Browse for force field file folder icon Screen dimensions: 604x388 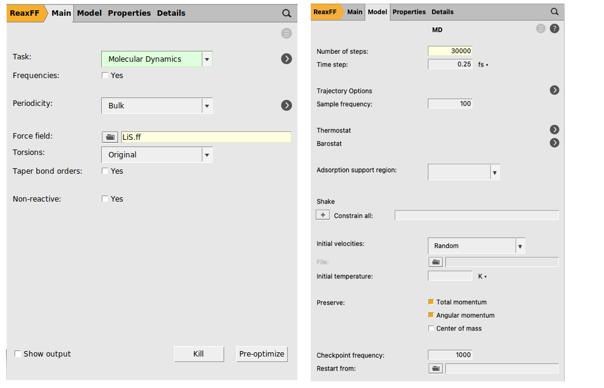(110, 137)
